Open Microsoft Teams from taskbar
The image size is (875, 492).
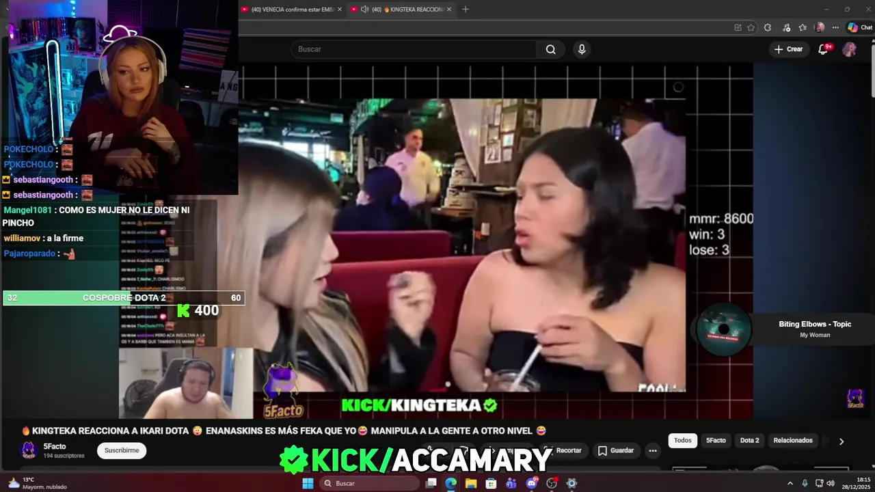point(511,483)
